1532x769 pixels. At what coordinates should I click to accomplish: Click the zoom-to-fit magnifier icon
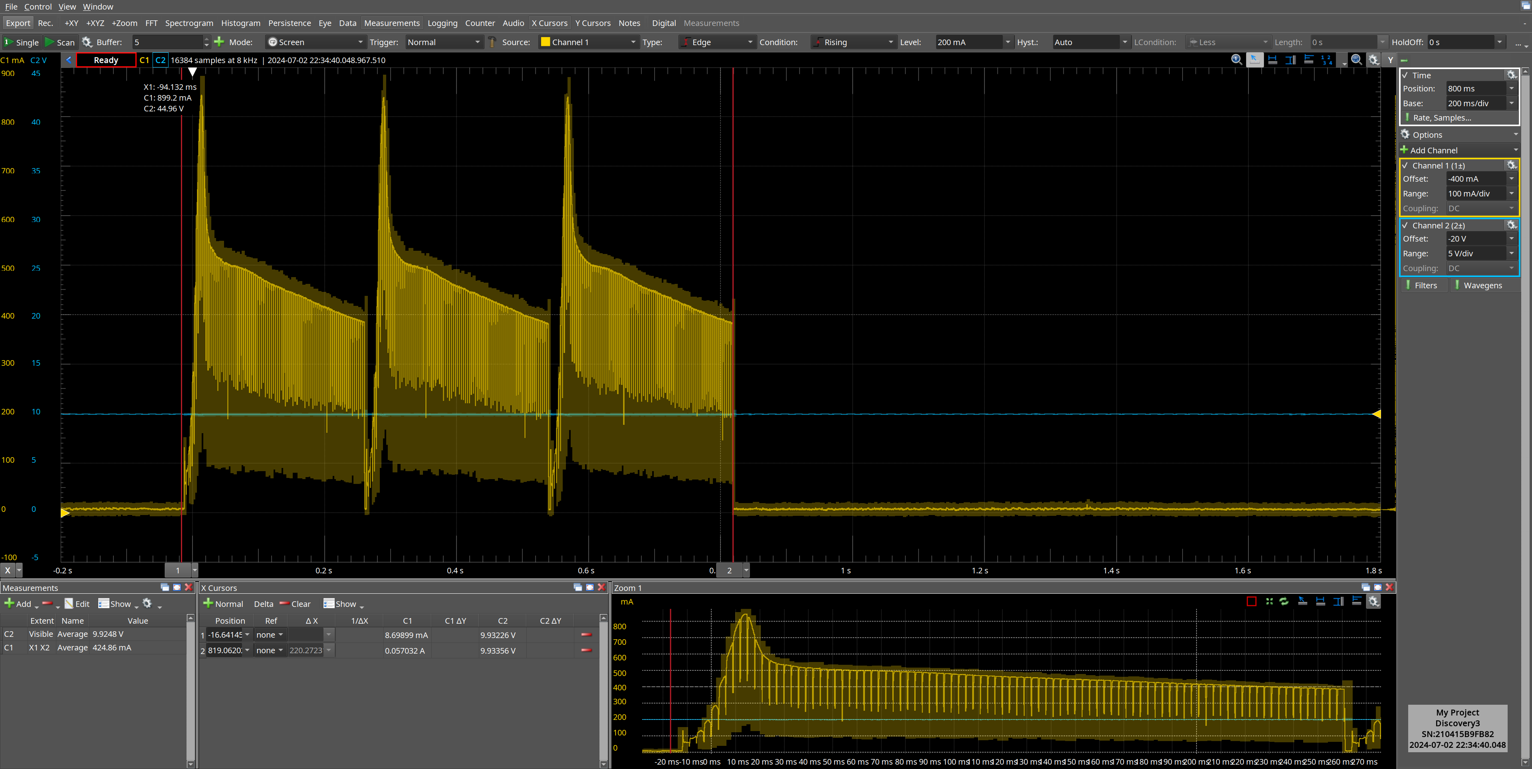tap(1357, 59)
